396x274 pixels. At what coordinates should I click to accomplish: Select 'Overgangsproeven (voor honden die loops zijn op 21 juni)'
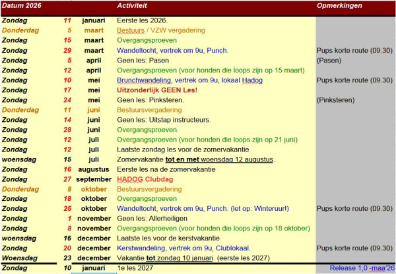click(207, 140)
